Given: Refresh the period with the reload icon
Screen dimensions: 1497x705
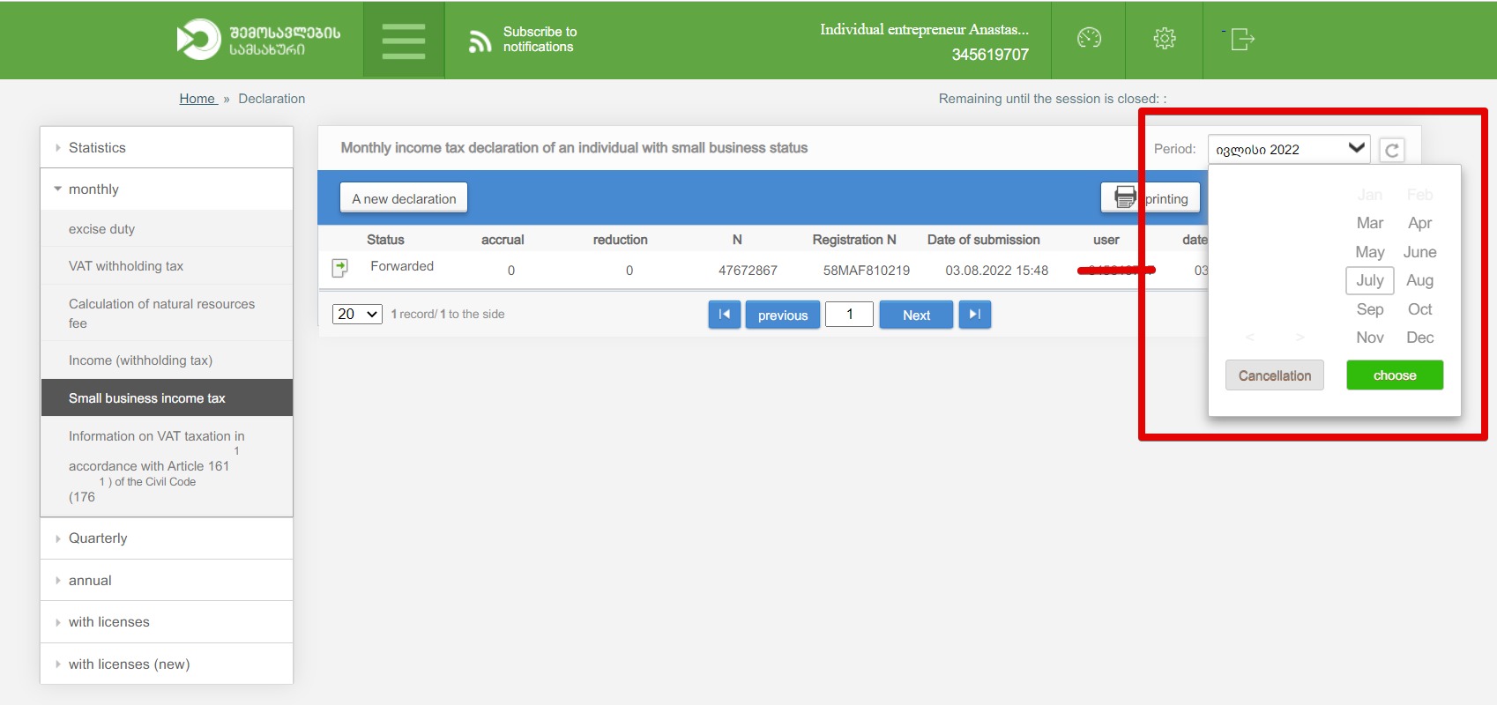Looking at the screenshot, I should tap(1392, 150).
